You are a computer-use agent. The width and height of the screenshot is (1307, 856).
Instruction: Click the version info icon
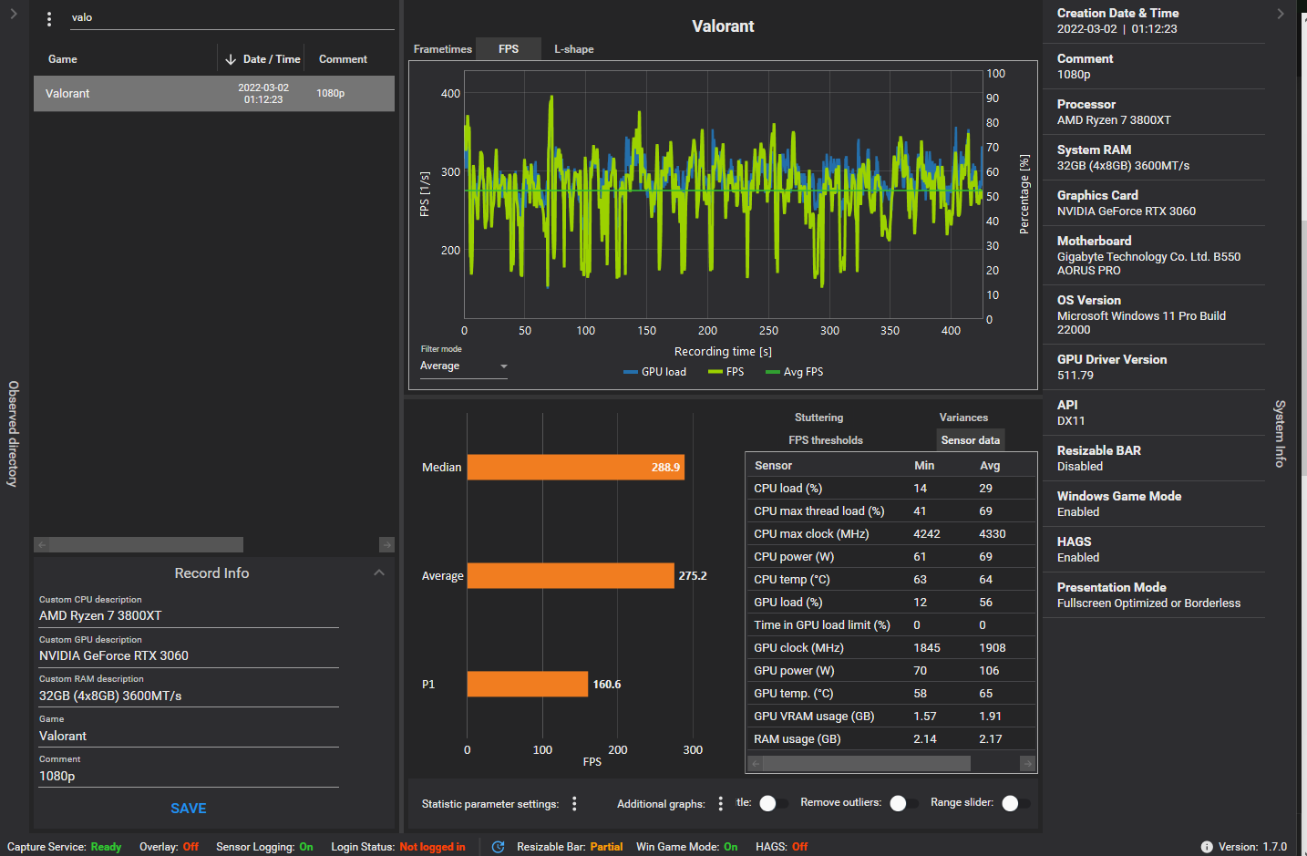[1207, 847]
